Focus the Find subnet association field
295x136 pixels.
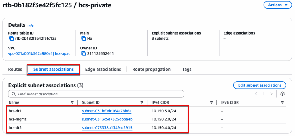point(98,94)
